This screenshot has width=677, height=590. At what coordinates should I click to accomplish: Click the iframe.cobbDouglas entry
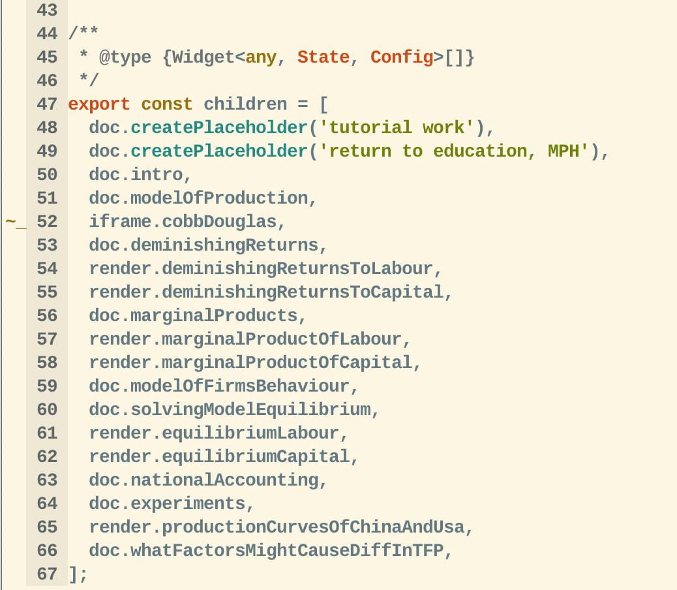click(183, 222)
